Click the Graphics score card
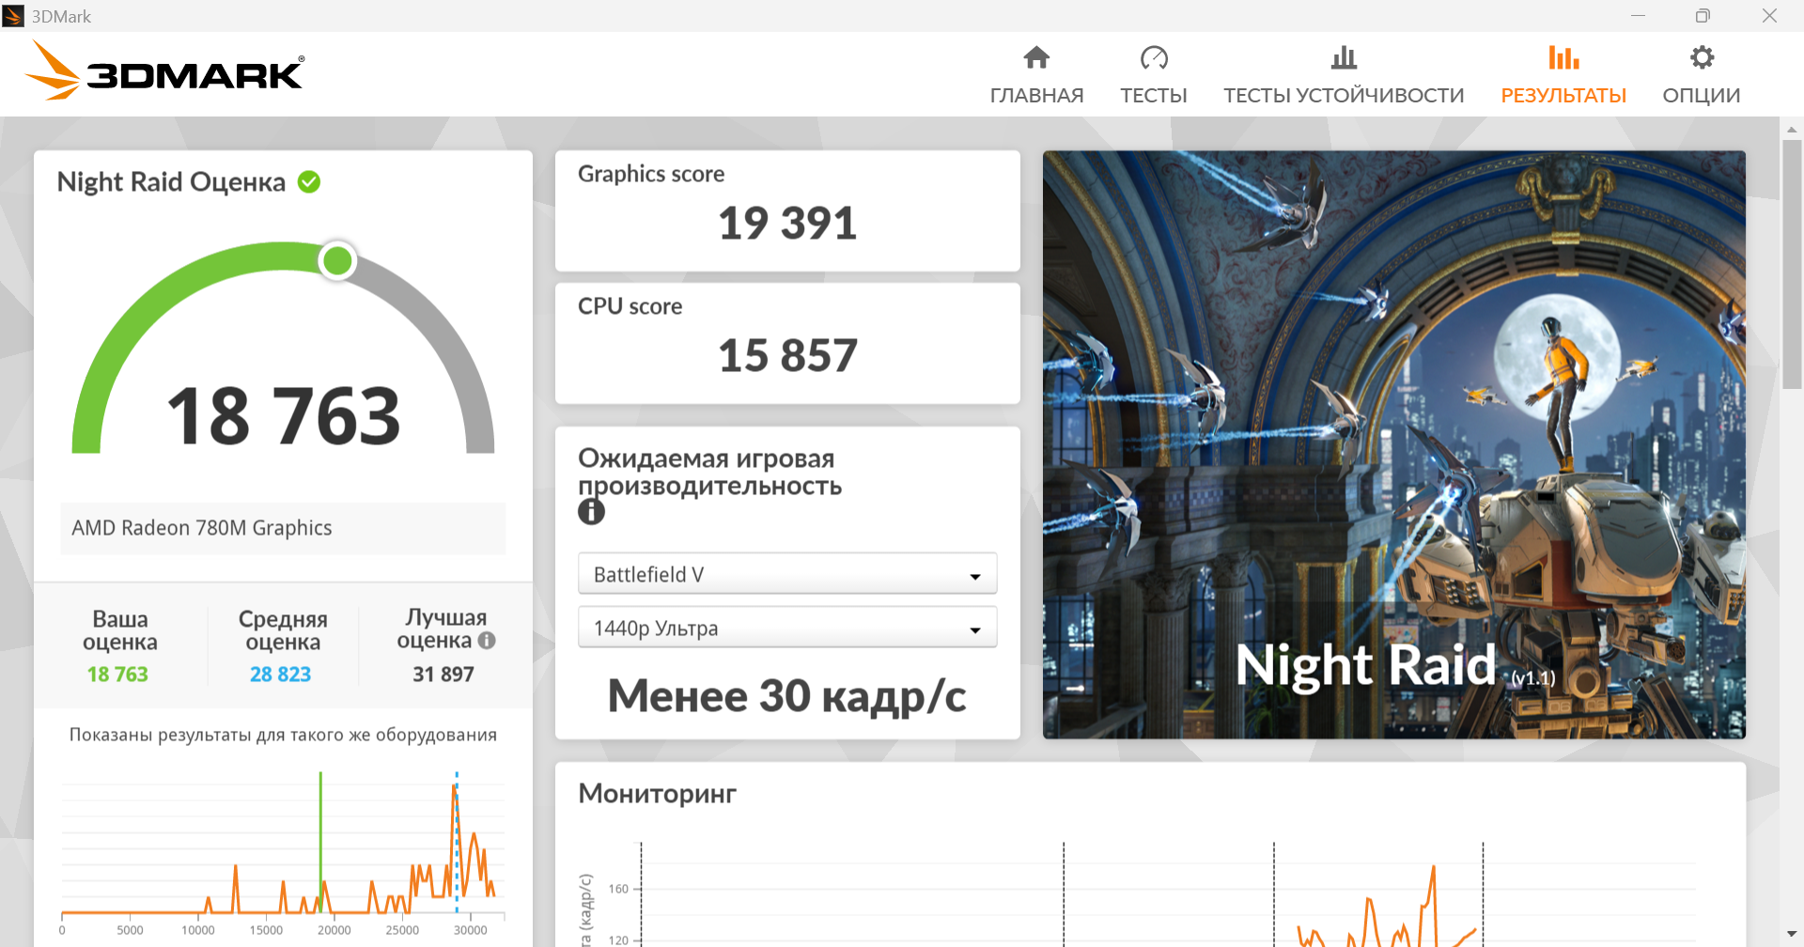 (787, 211)
